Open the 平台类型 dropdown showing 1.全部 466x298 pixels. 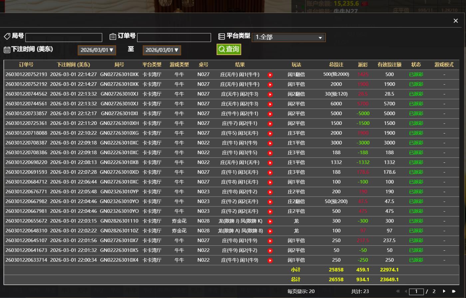(x=288, y=37)
